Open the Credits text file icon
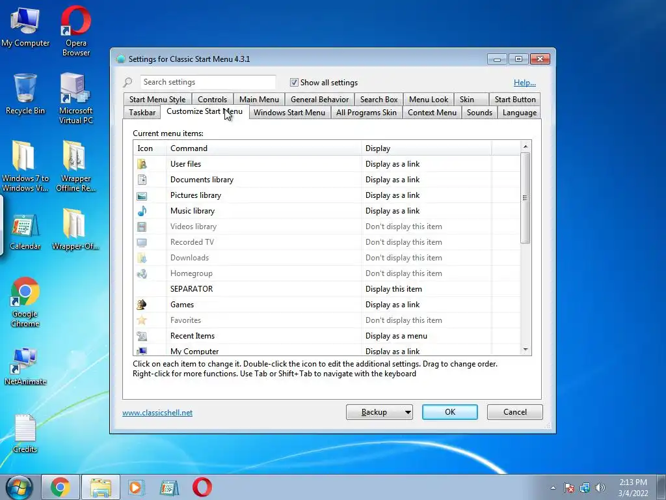This screenshot has height=500, width=666. (x=25, y=433)
